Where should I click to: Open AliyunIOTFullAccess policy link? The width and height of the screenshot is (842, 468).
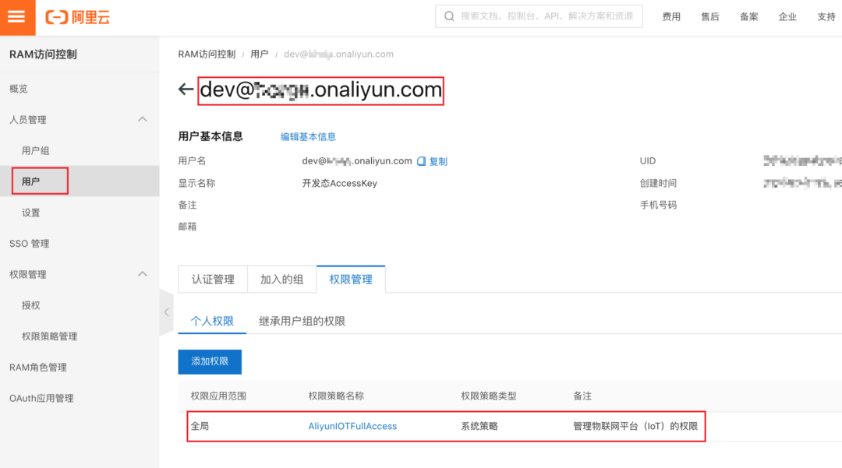[x=352, y=426]
